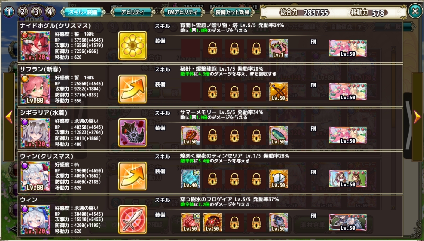Open ウィン(クリスマス)'s EX Lv.40 equipment slot
Image resolution: width=424 pixels, height=241 pixels.
[191, 179]
